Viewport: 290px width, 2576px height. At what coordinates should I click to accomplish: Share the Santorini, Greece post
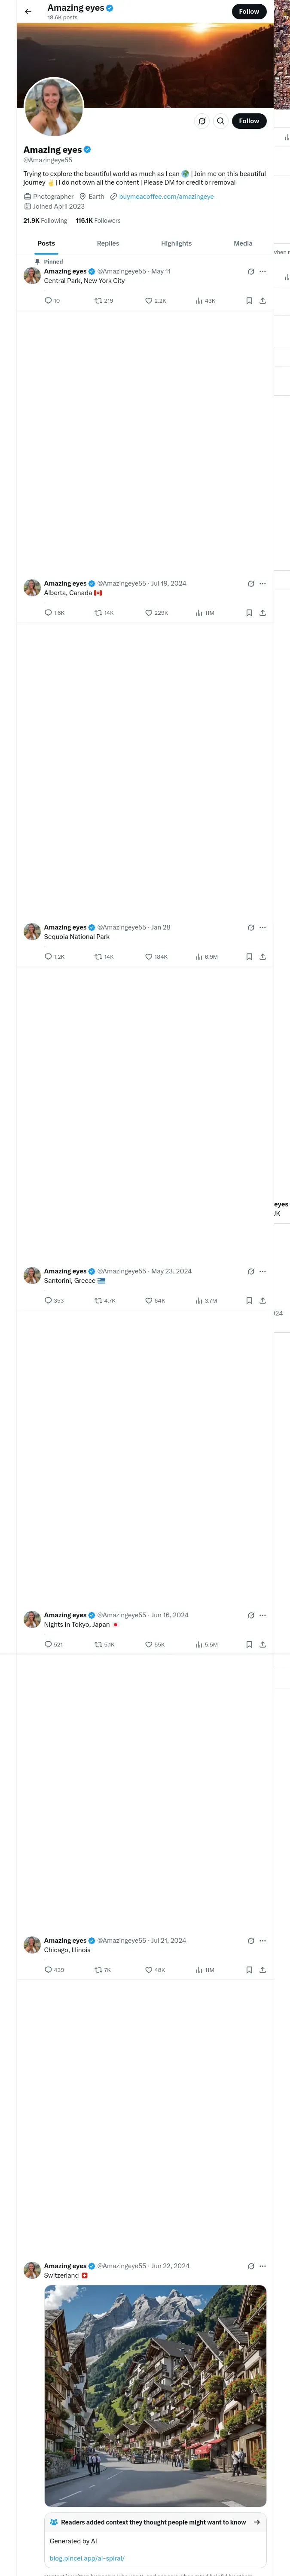pos(262,1301)
